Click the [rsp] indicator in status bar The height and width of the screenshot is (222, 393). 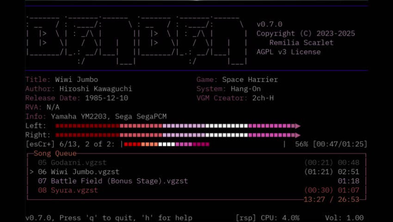[x=245, y=218]
